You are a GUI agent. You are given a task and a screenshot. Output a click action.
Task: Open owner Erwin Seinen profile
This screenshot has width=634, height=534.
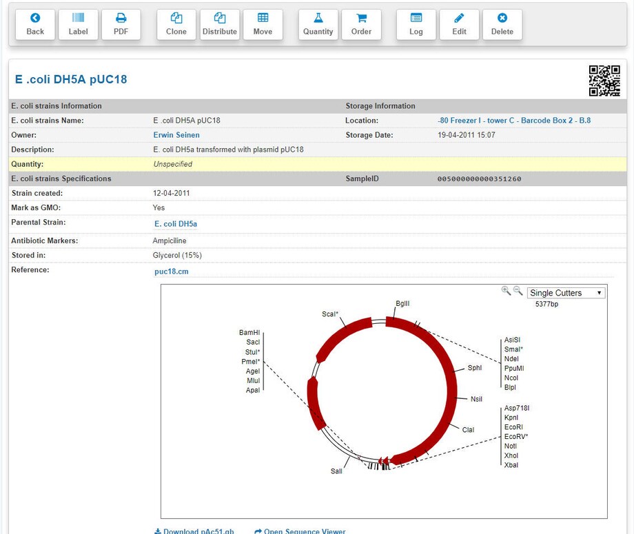coord(176,135)
